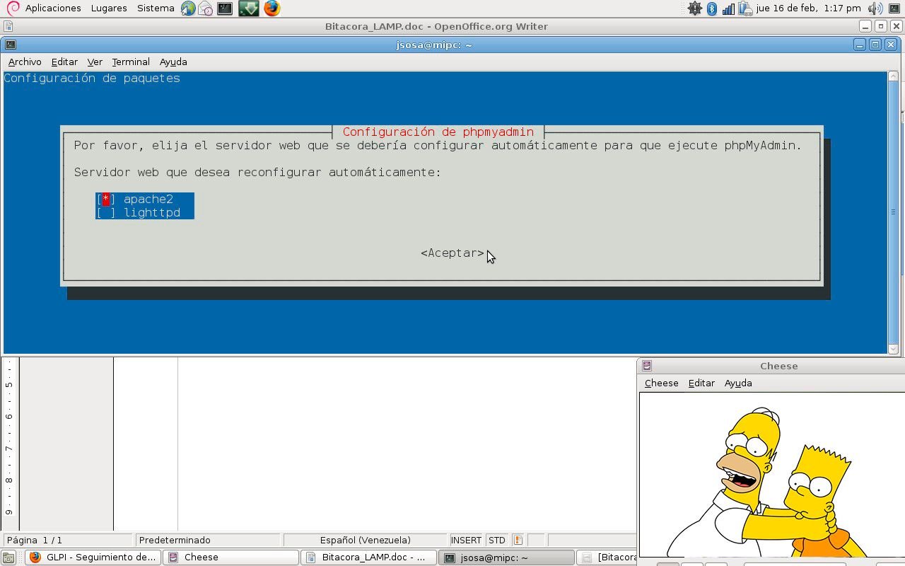The width and height of the screenshot is (905, 566).
Task: Click the <Aceptar> button
Action: (x=452, y=253)
